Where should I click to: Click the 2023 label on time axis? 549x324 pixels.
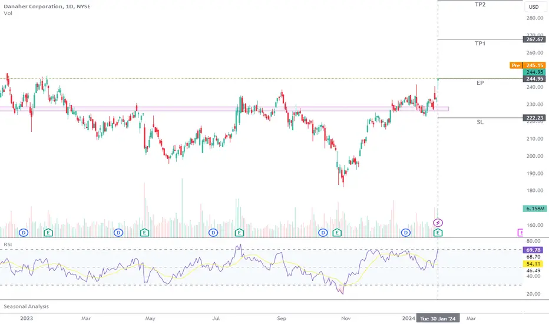tap(27, 318)
